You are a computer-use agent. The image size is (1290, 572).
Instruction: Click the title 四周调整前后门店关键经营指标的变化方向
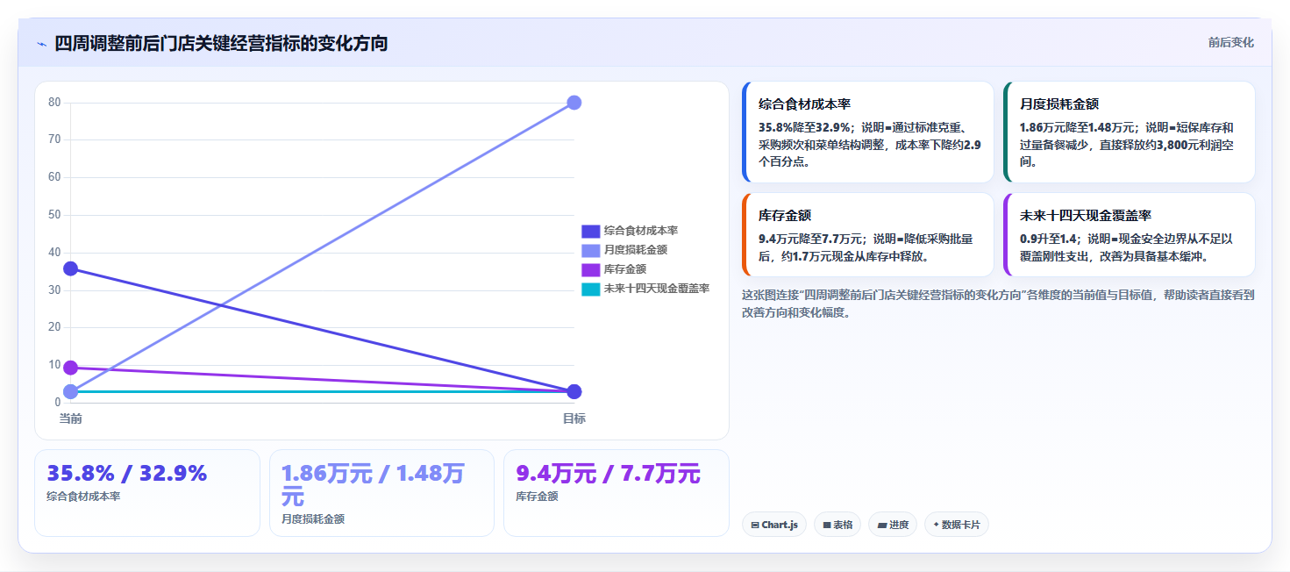click(x=221, y=44)
